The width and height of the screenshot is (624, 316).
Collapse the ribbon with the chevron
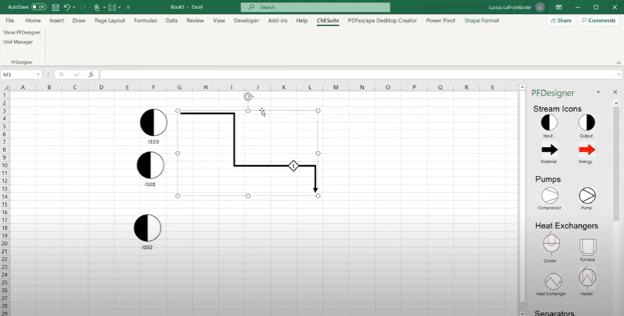(619, 63)
